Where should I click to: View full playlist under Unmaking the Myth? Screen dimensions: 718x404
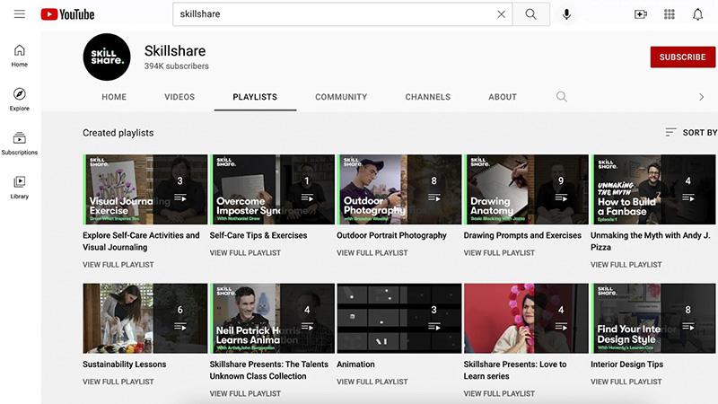[x=626, y=265]
